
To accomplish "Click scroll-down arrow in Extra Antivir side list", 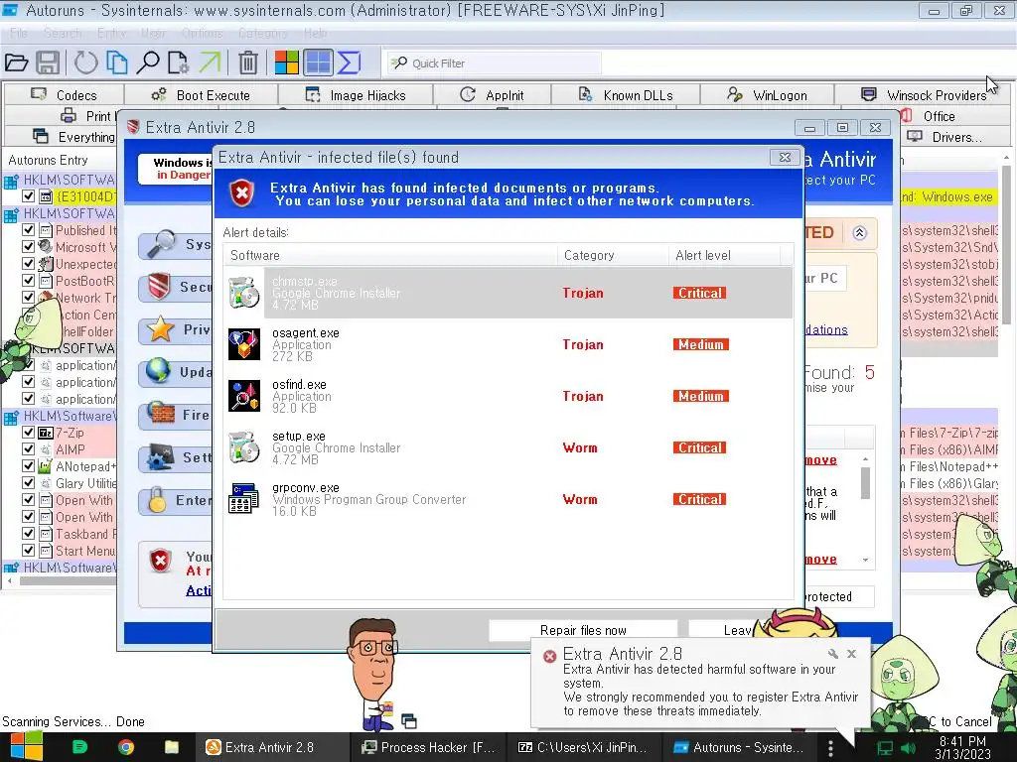I will pos(865,560).
